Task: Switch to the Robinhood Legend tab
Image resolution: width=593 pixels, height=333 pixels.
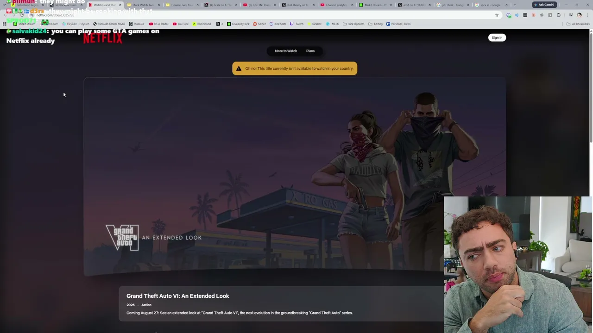Action: 27,5
